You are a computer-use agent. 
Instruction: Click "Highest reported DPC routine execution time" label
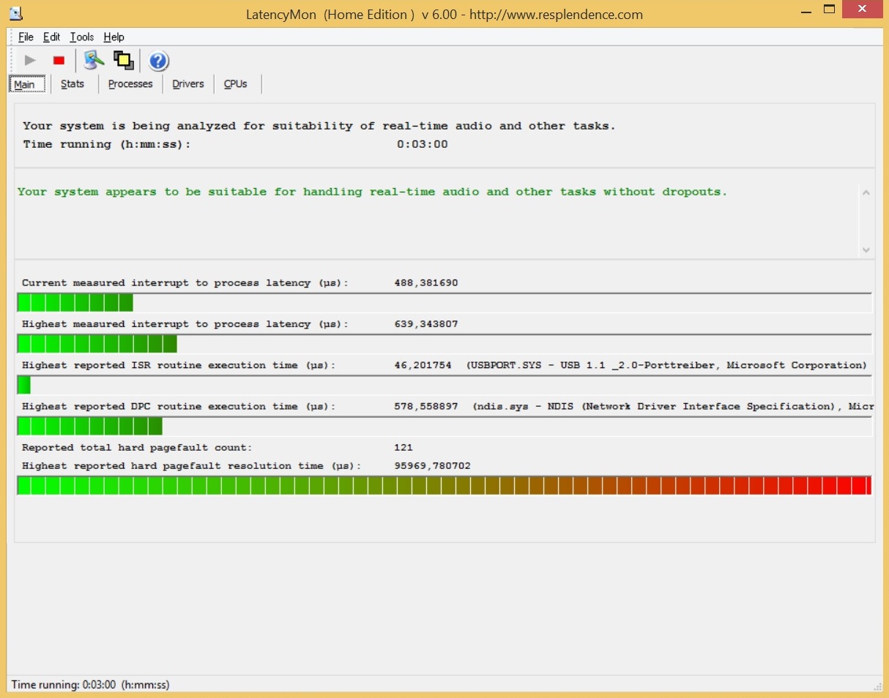point(179,406)
